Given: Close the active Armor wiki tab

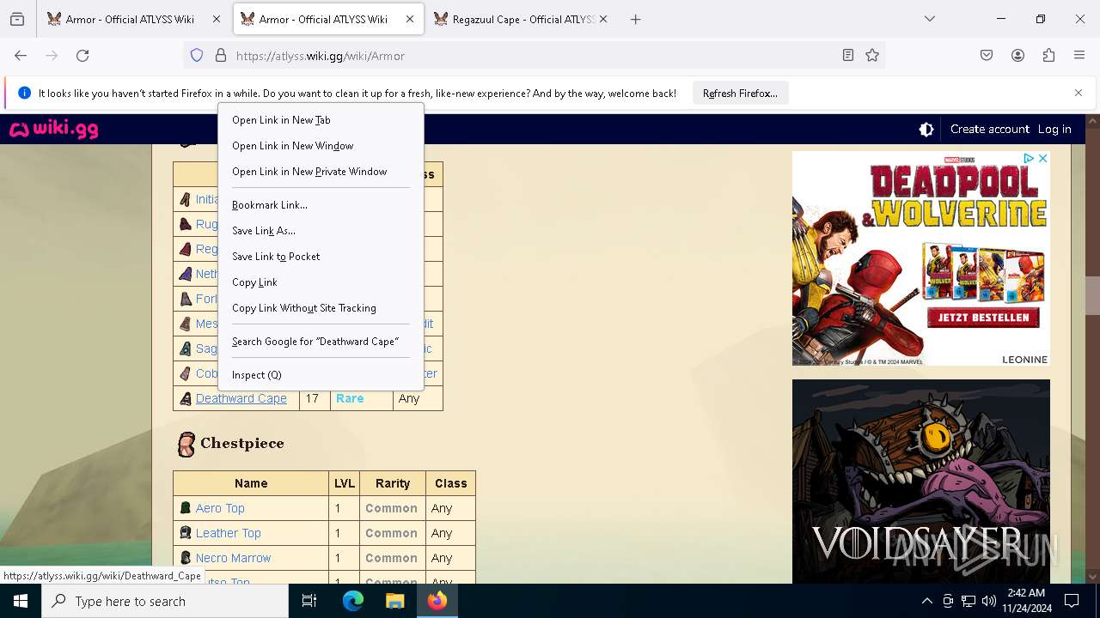Looking at the screenshot, I should [410, 19].
